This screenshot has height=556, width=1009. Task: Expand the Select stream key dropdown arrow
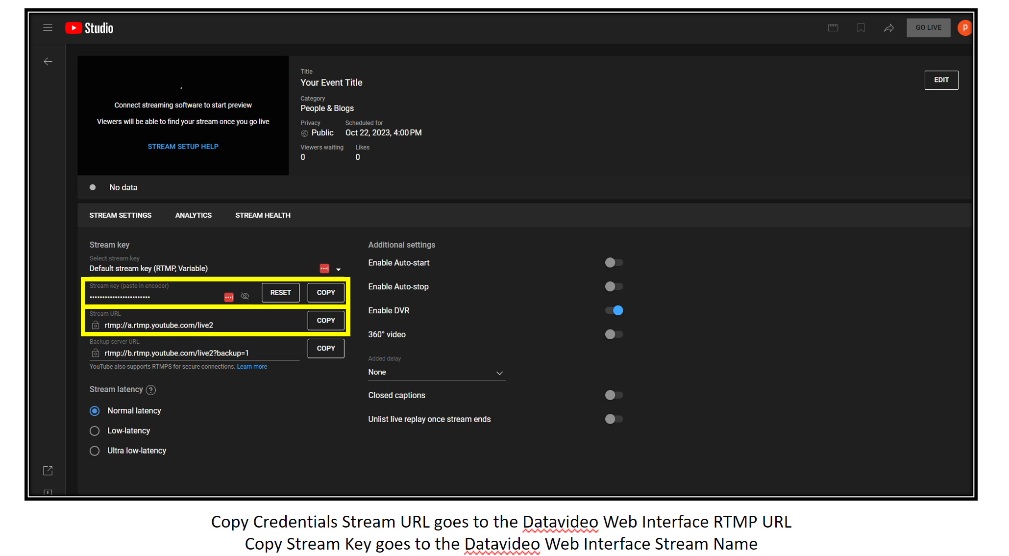click(x=338, y=269)
